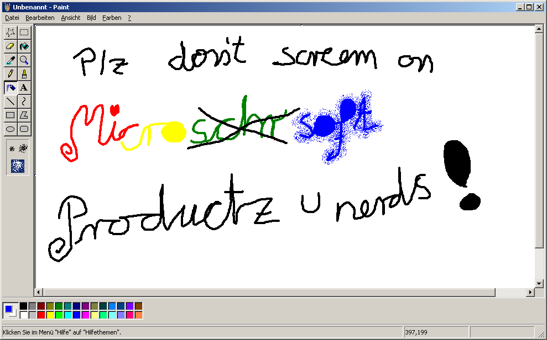Screen dimensions: 547x340
Task: Select the largest airbrush spray size
Action: point(18,166)
